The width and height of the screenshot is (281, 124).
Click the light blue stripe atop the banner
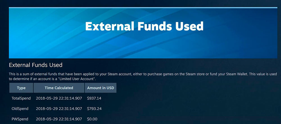coord(143,8)
